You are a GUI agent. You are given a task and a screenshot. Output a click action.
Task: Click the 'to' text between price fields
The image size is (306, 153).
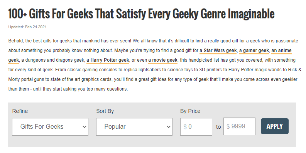[218, 127]
